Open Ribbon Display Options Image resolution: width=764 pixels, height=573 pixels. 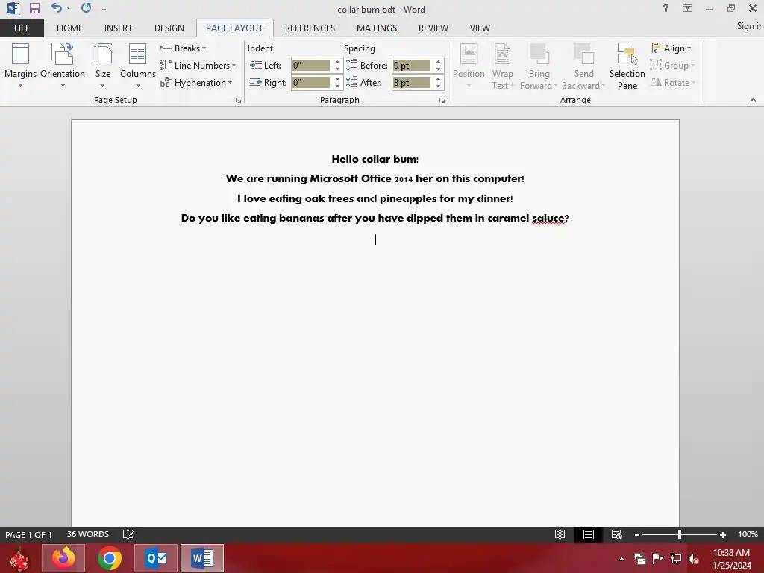(x=687, y=8)
